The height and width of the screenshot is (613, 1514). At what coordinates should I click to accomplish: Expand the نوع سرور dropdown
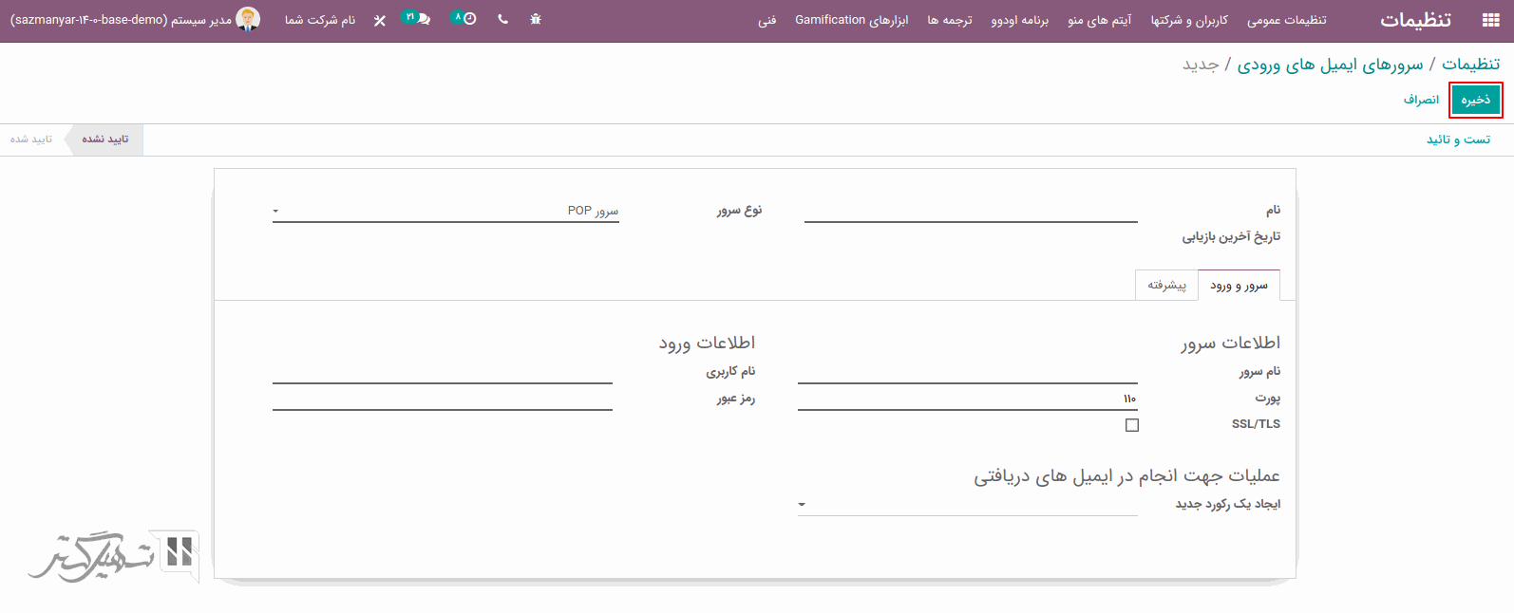point(445,211)
